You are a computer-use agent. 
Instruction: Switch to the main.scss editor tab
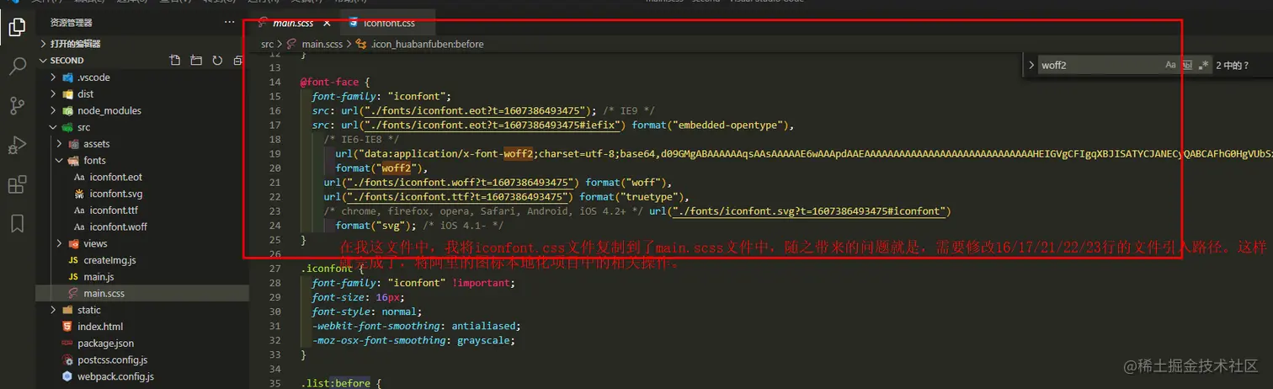point(293,23)
